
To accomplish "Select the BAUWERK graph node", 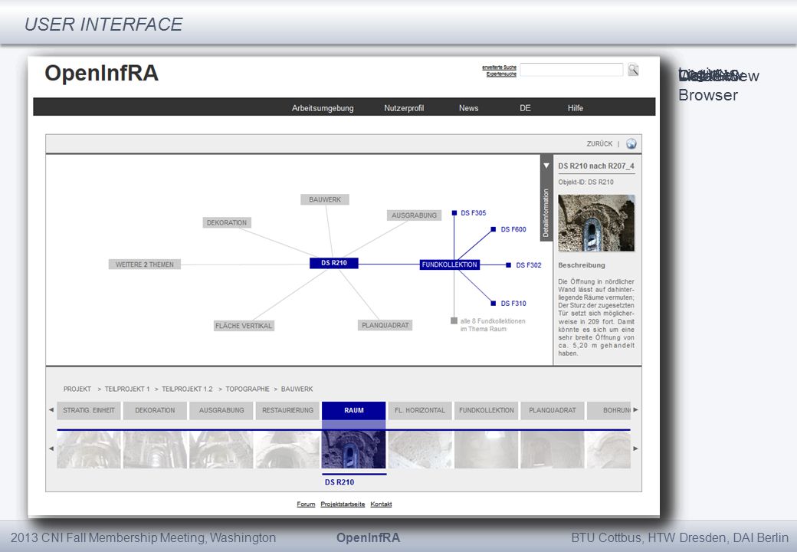I will [x=325, y=200].
